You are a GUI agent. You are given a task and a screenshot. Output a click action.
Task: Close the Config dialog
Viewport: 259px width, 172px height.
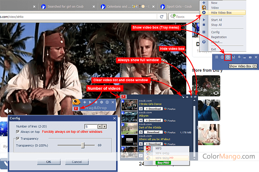(115, 118)
